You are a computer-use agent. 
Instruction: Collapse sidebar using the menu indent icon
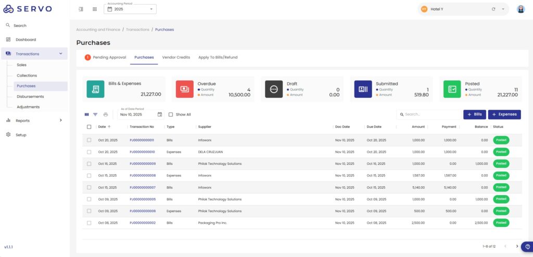(x=81, y=9)
